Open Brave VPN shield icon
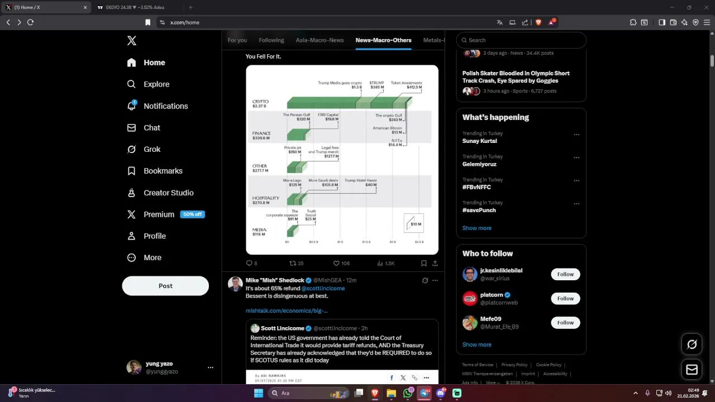The width and height of the screenshot is (715, 402). [695, 22]
